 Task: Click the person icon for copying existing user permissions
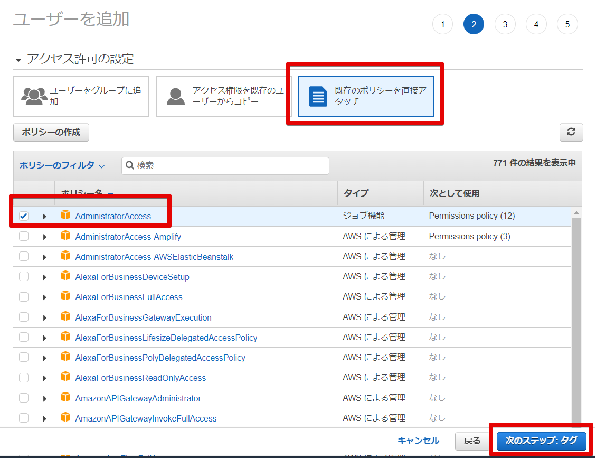click(x=176, y=96)
